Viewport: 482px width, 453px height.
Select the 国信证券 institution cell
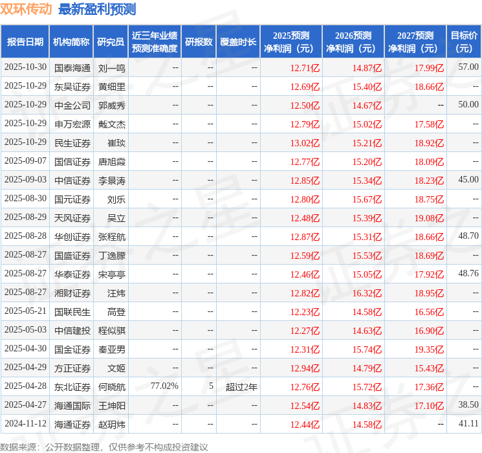coord(72,162)
